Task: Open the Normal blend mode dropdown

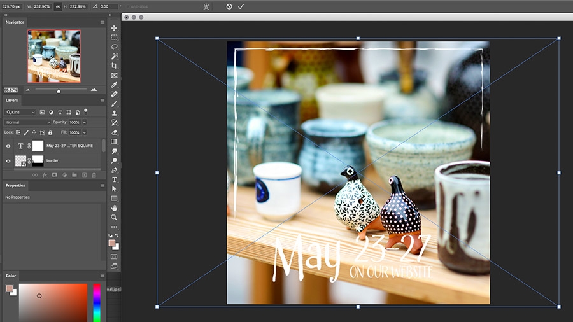Action: click(x=28, y=122)
